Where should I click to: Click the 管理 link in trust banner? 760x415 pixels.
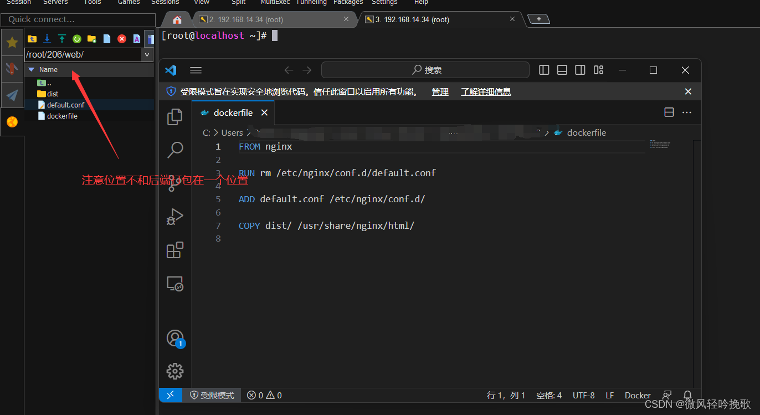pos(440,92)
